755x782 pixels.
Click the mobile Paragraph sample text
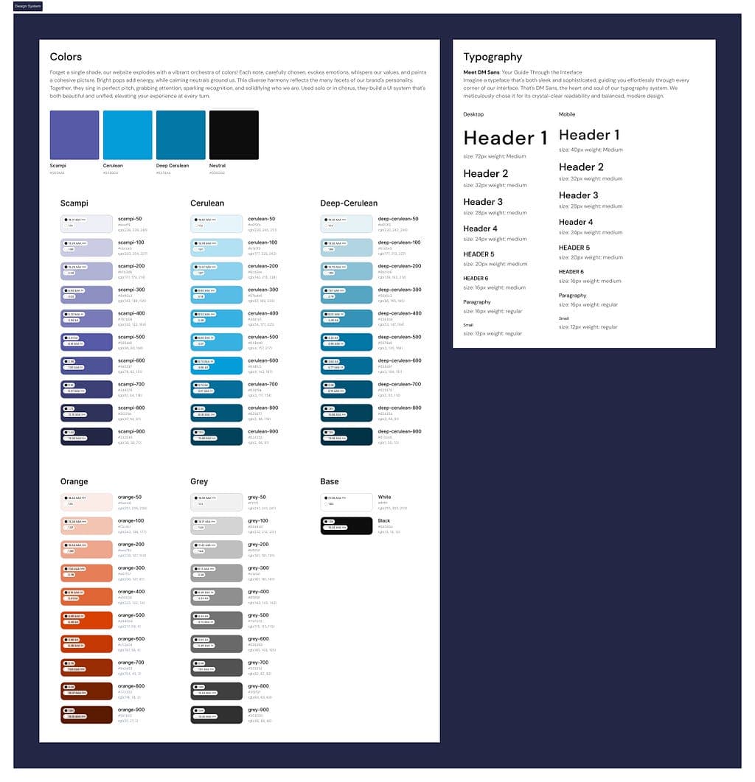click(x=572, y=296)
